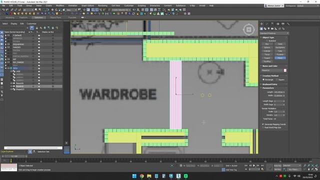Viewport: 320px width, 180px height.
Task: Click the Zoom viewport navigation tool
Action: click(304, 165)
